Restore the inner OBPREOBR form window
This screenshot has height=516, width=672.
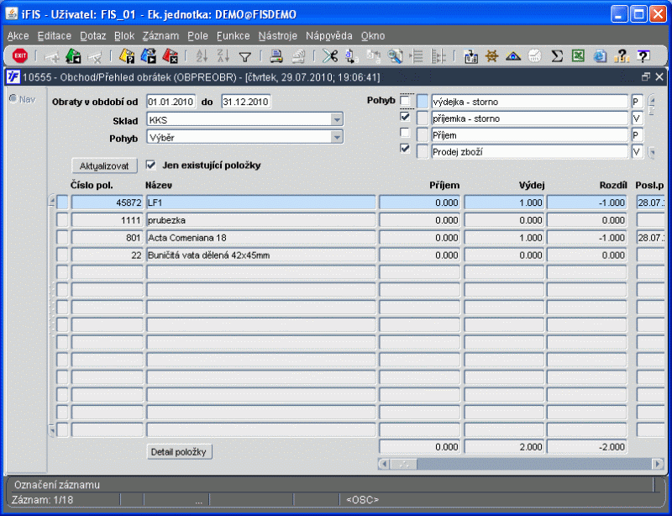pyautogui.click(x=646, y=77)
